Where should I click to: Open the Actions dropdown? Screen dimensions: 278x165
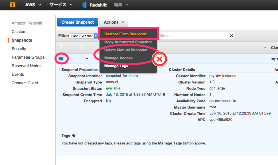click(113, 22)
